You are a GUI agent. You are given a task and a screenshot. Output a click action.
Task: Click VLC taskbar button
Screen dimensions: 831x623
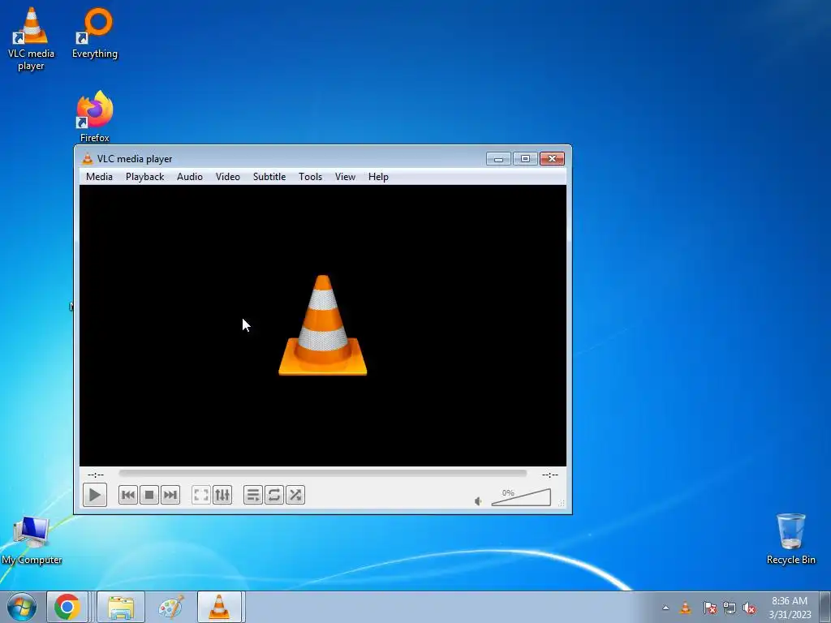[219, 607]
